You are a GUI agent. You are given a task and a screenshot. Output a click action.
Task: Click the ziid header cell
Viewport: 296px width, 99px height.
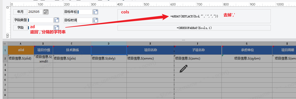[21, 50]
